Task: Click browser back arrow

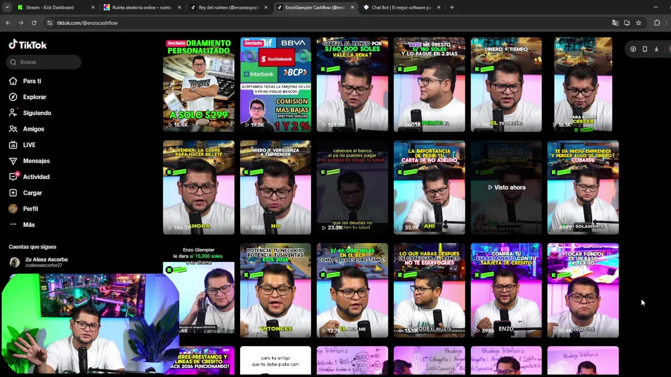Action: (8, 23)
